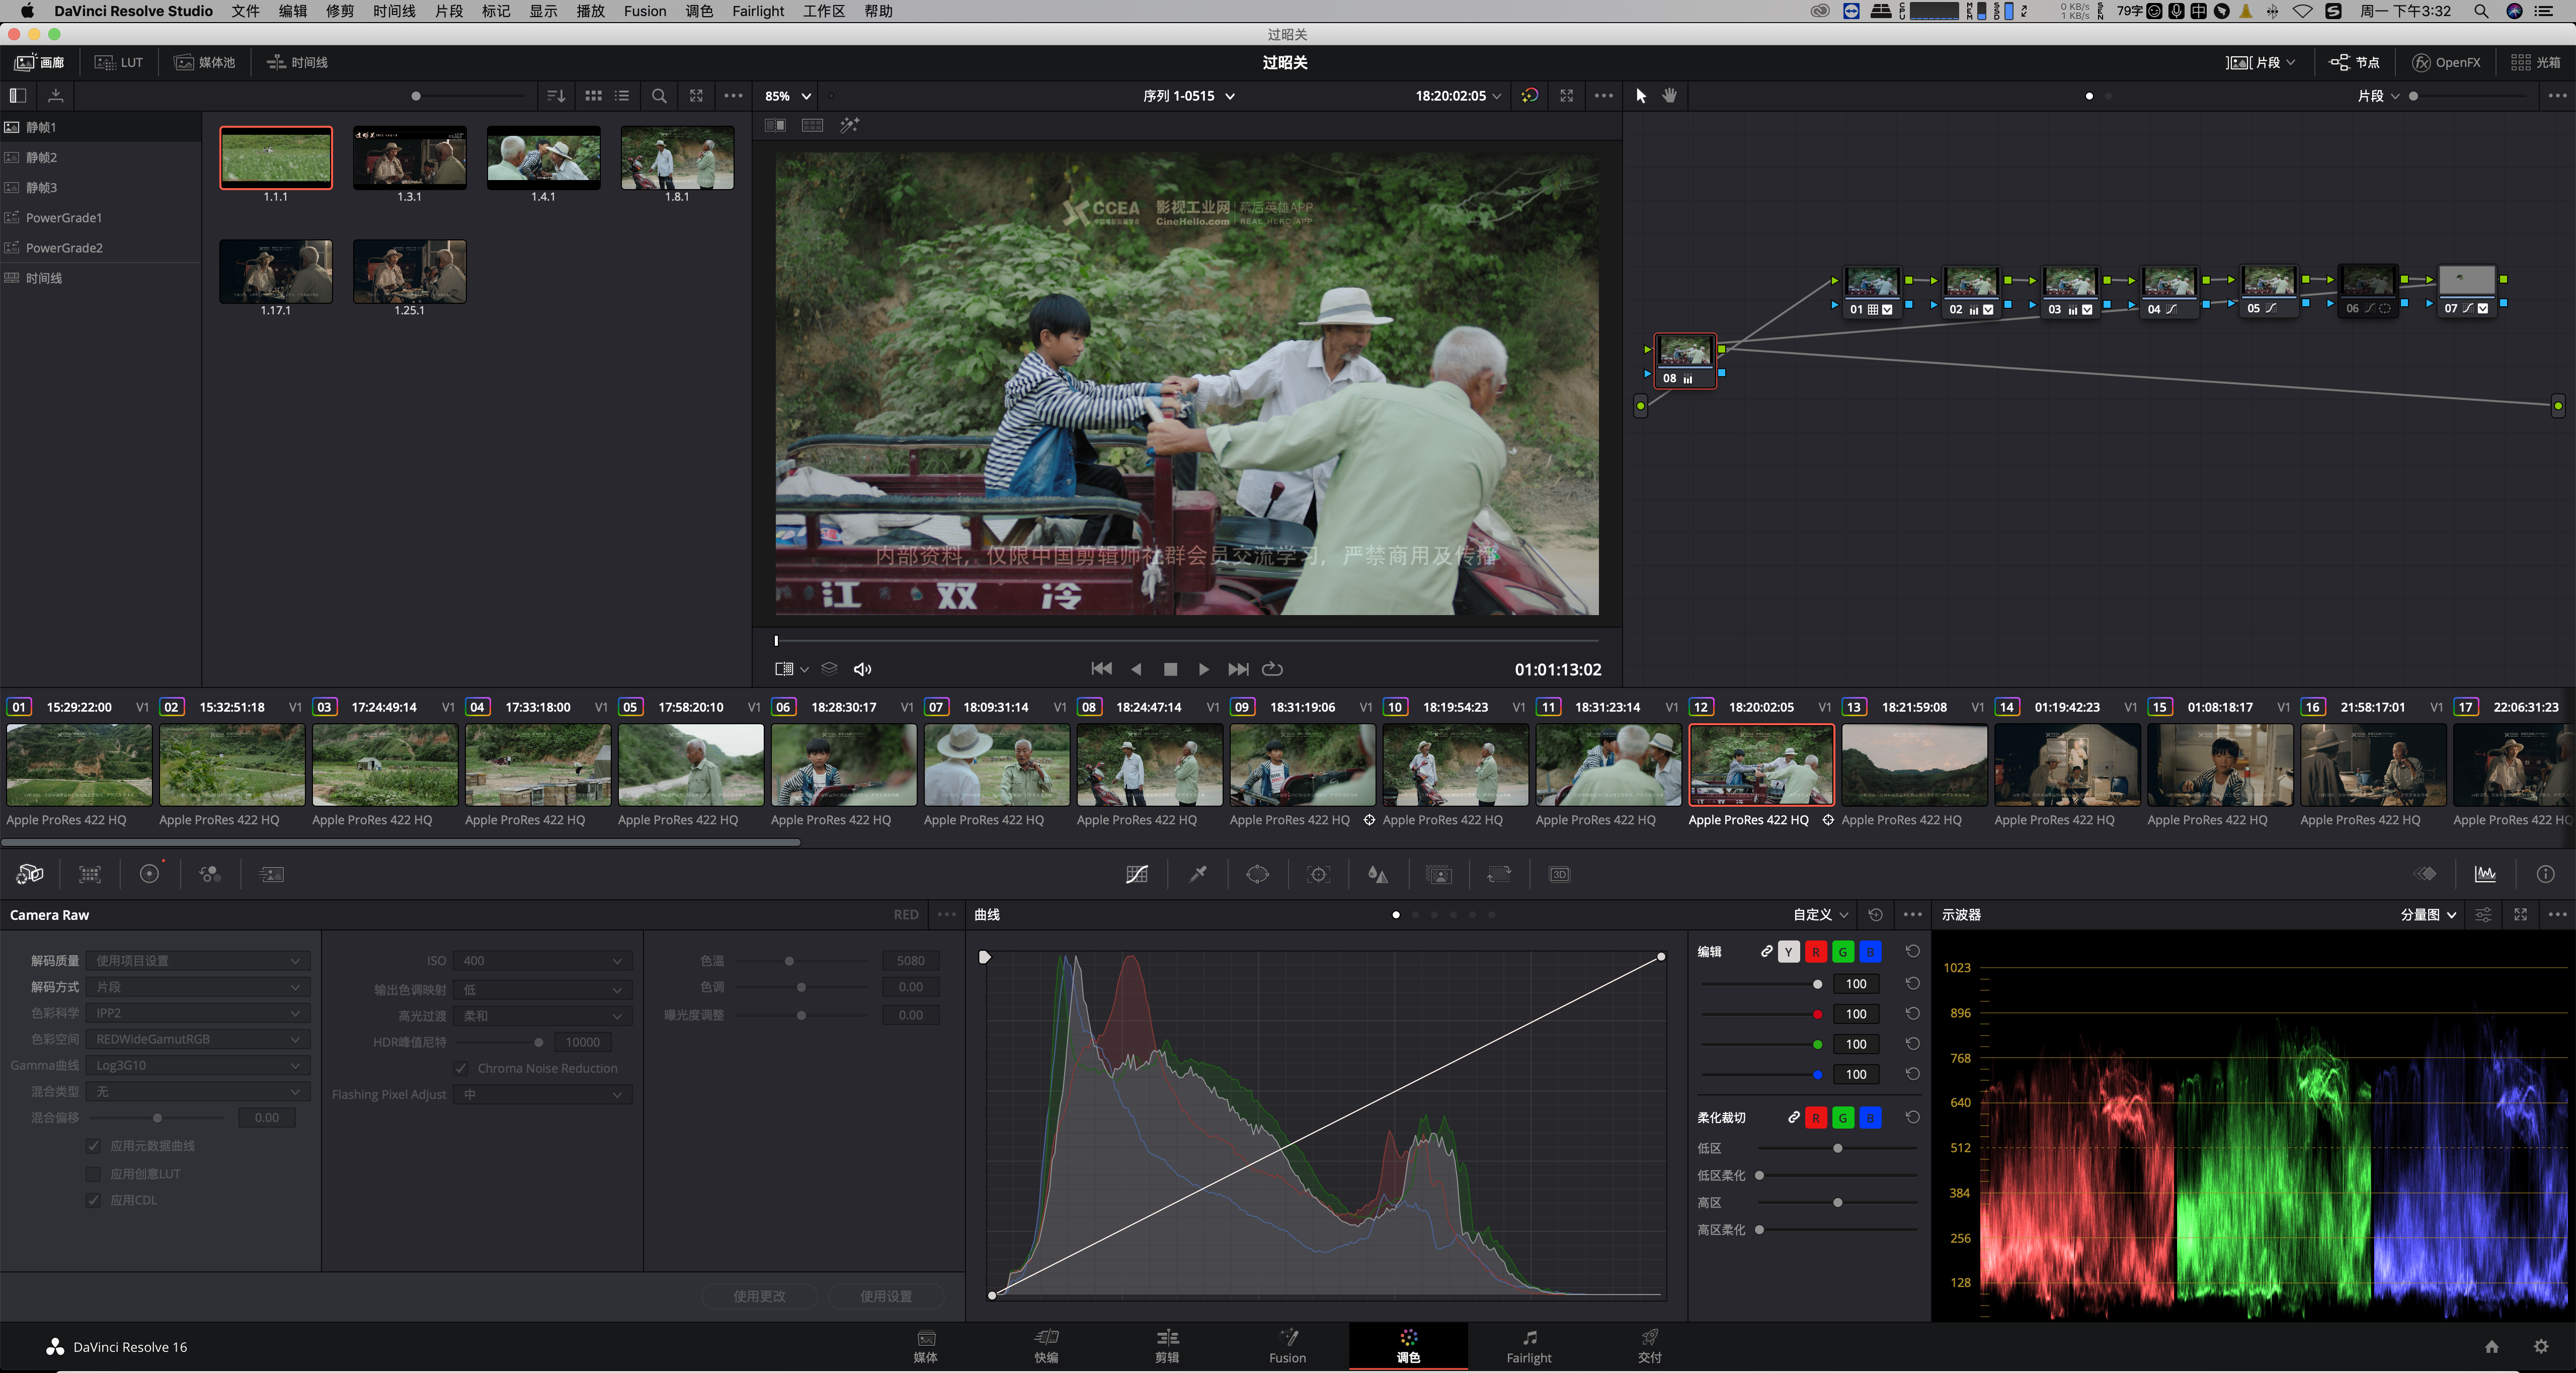Show the Scopes panel icon

2484,875
